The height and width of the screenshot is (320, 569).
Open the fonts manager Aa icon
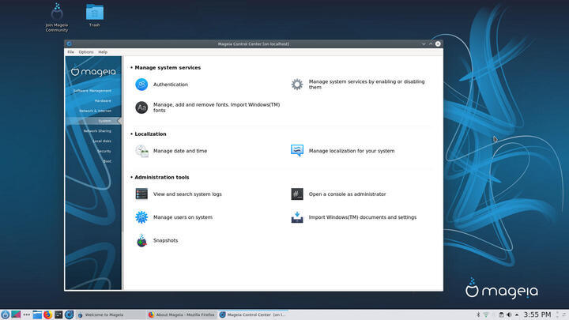tap(141, 107)
